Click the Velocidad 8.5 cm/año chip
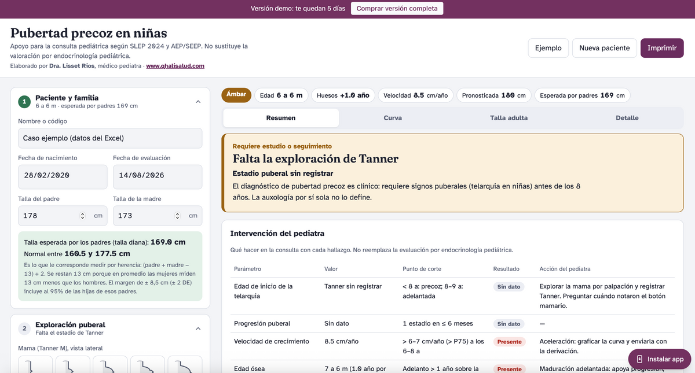Image resolution: width=695 pixels, height=373 pixels. (416, 95)
